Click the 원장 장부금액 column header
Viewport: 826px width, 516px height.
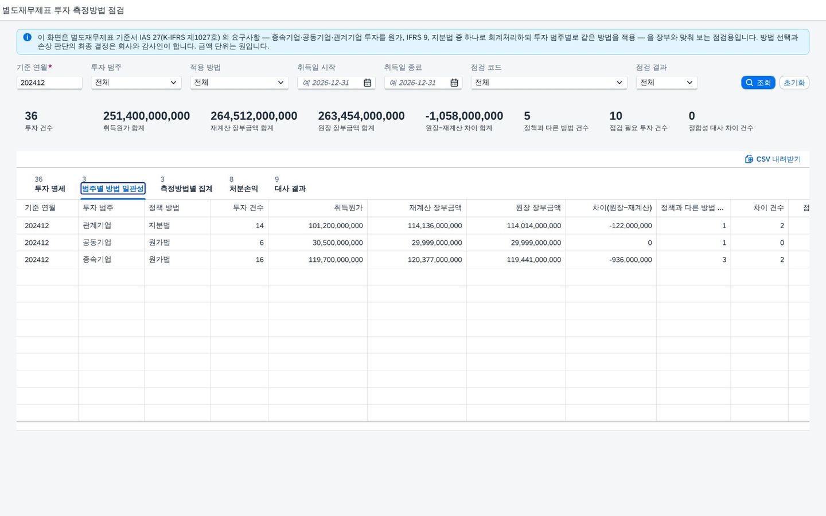point(516,208)
